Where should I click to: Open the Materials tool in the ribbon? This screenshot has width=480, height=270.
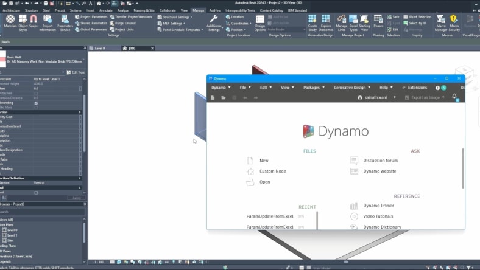[10, 22]
